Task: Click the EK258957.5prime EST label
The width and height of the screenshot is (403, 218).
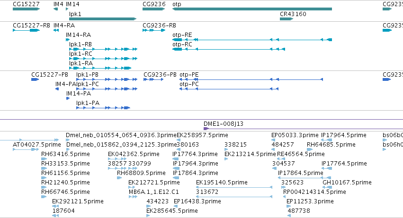Action: tap(203, 135)
